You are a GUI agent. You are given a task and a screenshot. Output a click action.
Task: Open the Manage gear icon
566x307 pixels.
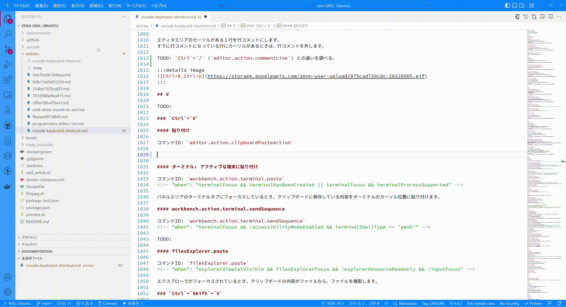8,292
